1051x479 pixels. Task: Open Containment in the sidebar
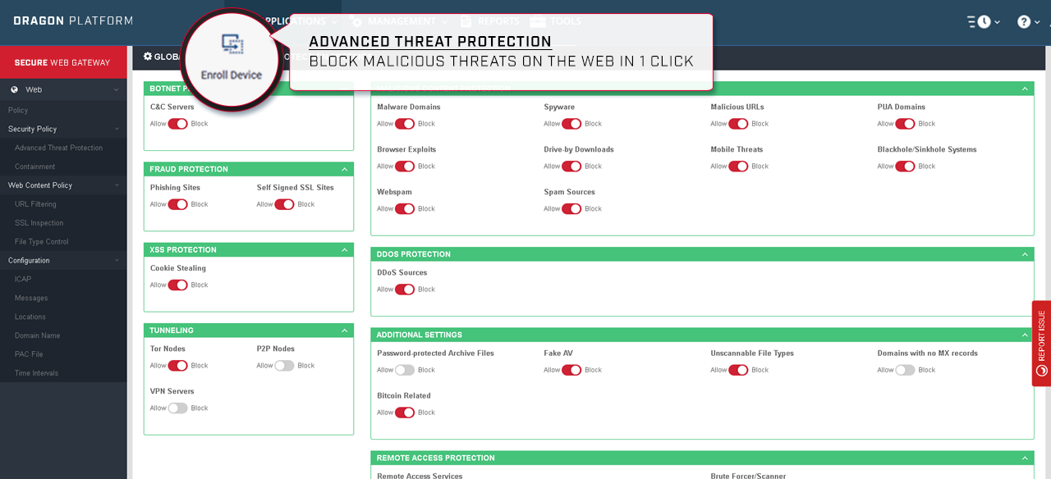coord(35,167)
